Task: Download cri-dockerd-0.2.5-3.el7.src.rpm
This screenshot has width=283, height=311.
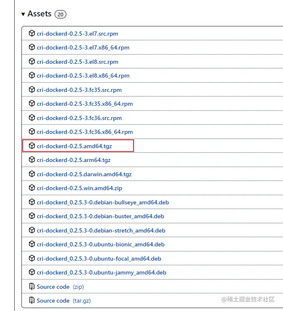Action: (x=77, y=34)
